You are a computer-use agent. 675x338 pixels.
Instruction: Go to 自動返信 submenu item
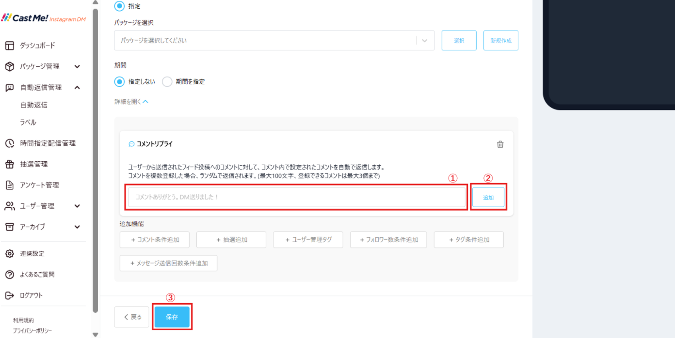(34, 105)
